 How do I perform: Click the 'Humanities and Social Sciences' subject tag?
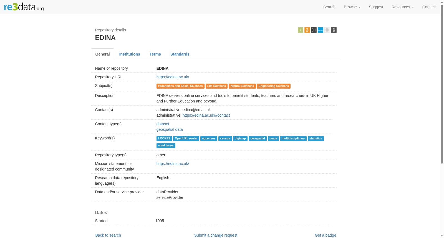click(180, 86)
